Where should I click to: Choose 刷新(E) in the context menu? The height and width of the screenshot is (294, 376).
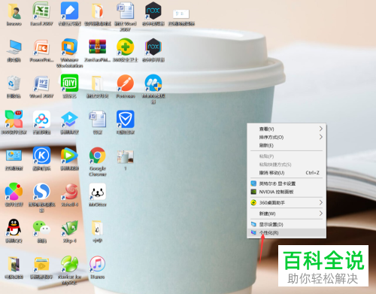287,145
